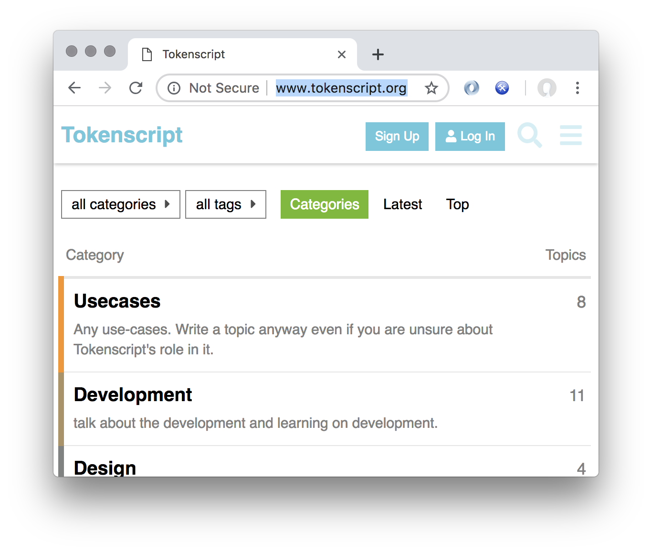Click the person icon on the Log In button

click(x=451, y=136)
